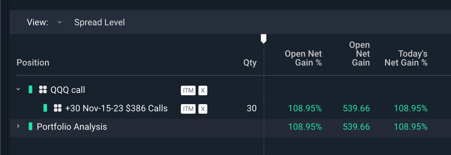
Task: Click the green marker beside +30 Nov-15-23 Calls
Action: click(x=45, y=108)
